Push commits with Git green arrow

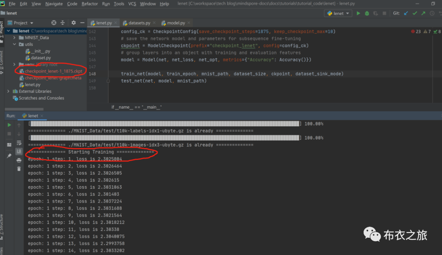tap(424, 13)
